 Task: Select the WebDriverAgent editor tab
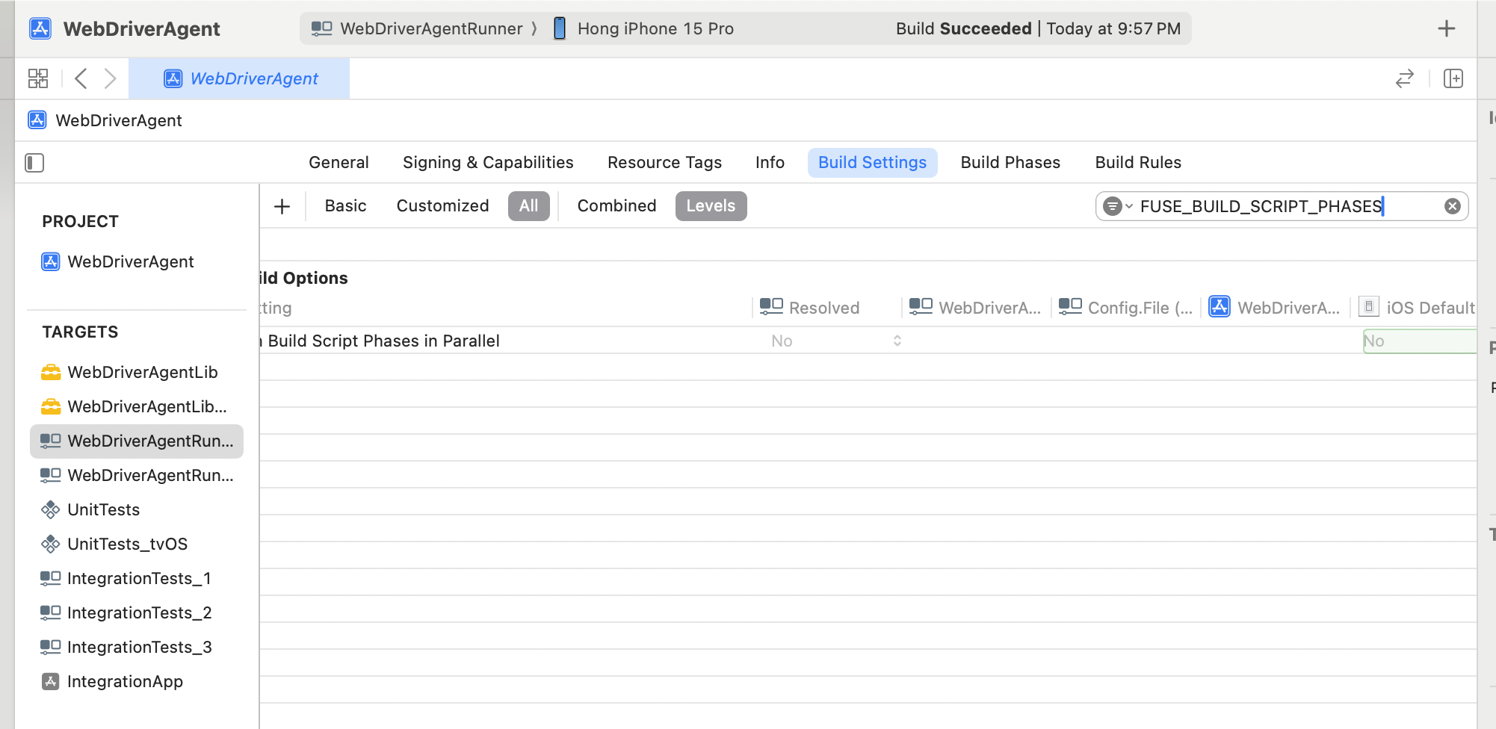(239, 78)
